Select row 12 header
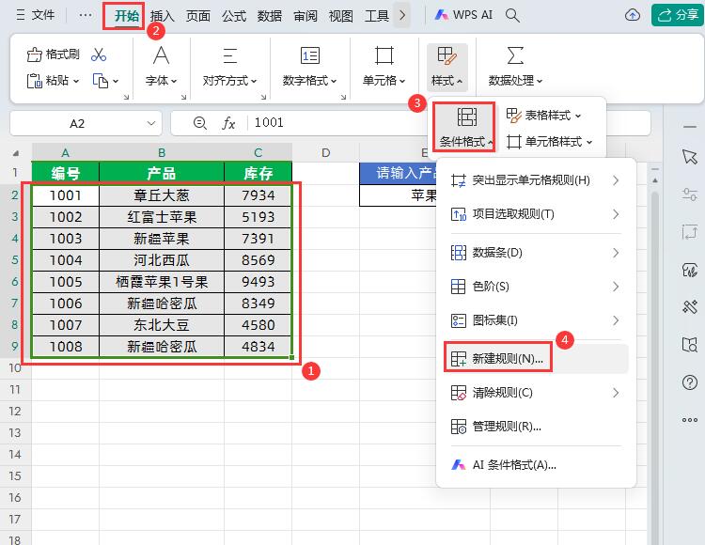This screenshot has width=705, height=545. 15,412
